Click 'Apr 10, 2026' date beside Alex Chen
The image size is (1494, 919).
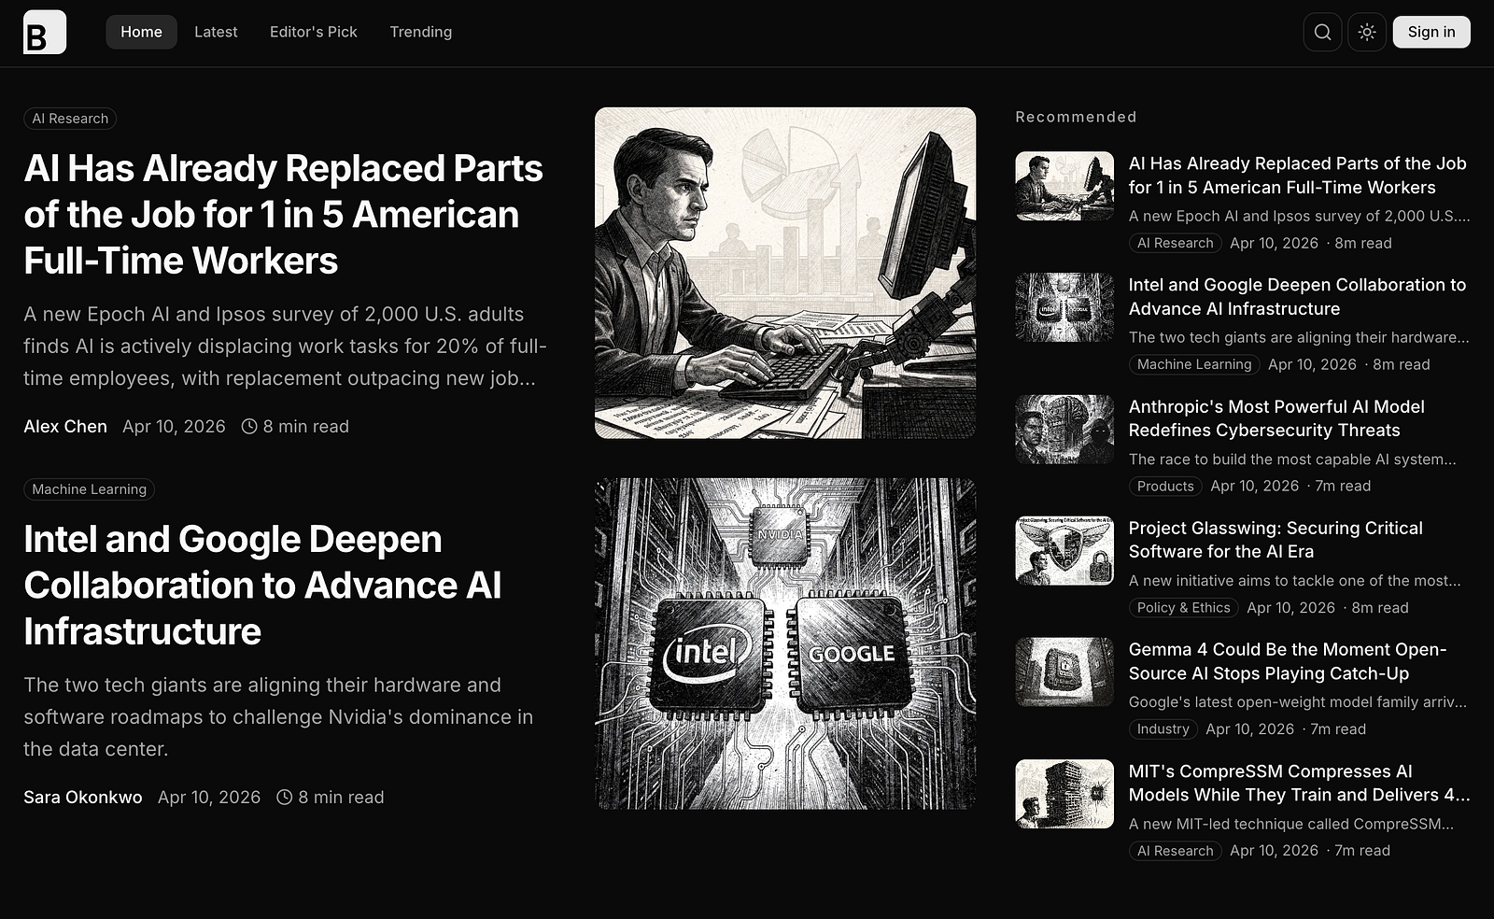coord(174,426)
